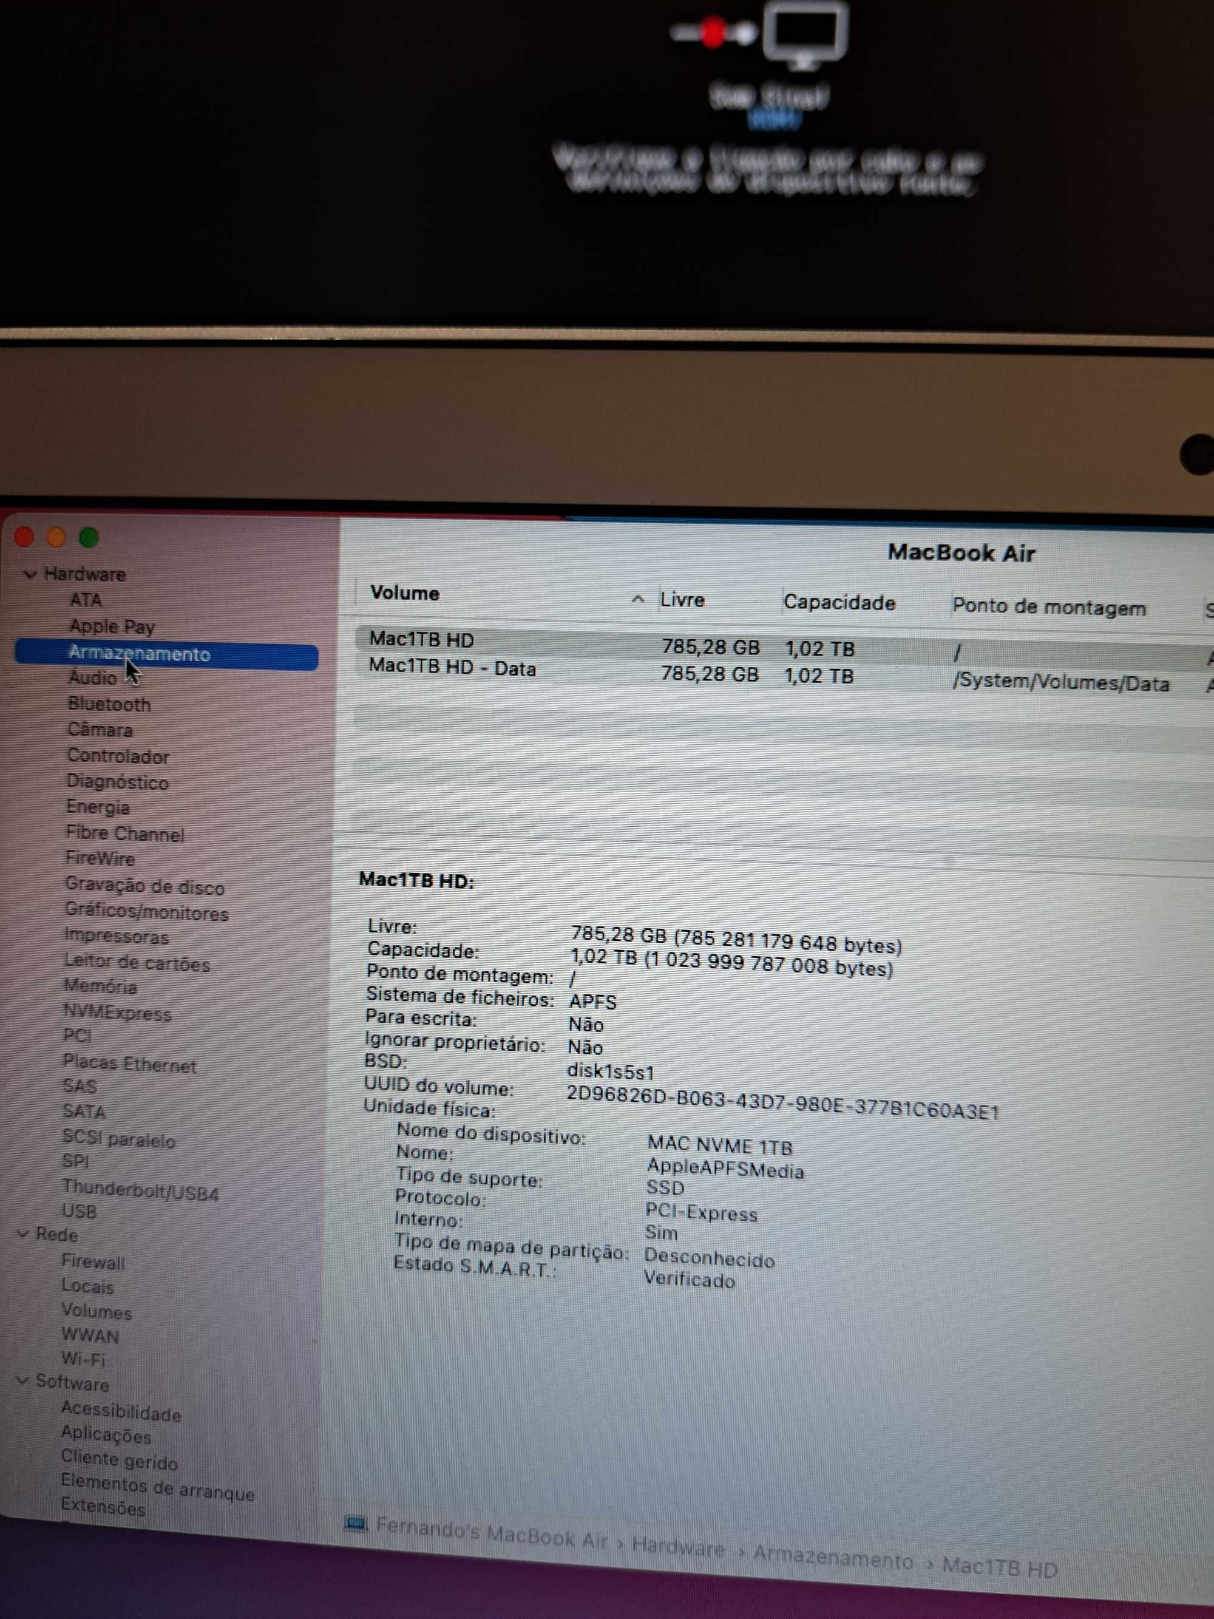This screenshot has width=1214, height=1619.
Task: Open Firewall under Rede
Action: point(93,1262)
